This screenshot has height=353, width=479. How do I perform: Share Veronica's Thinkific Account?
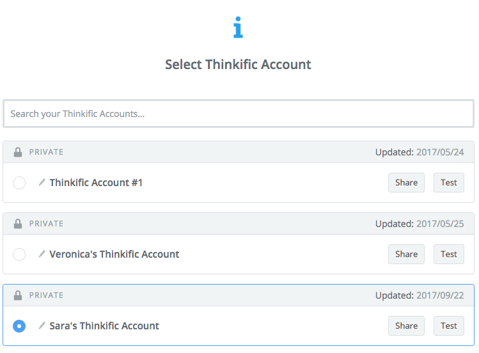406,254
